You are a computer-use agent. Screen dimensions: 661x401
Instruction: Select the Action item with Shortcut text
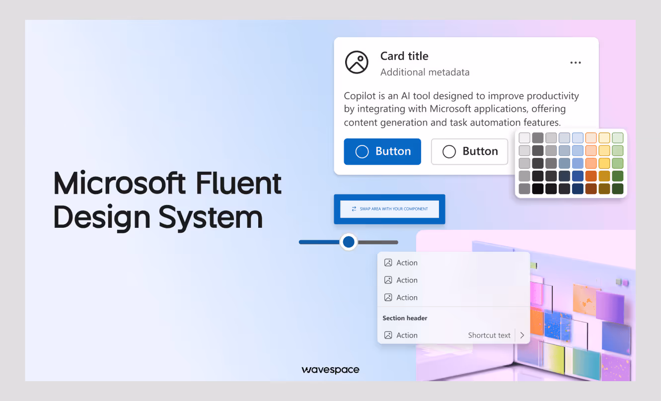coord(453,335)
